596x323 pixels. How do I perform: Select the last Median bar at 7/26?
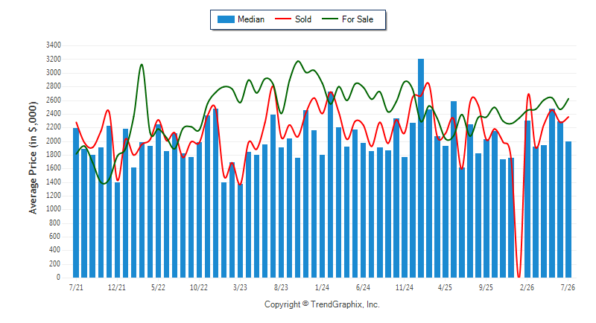coord(568,210)
